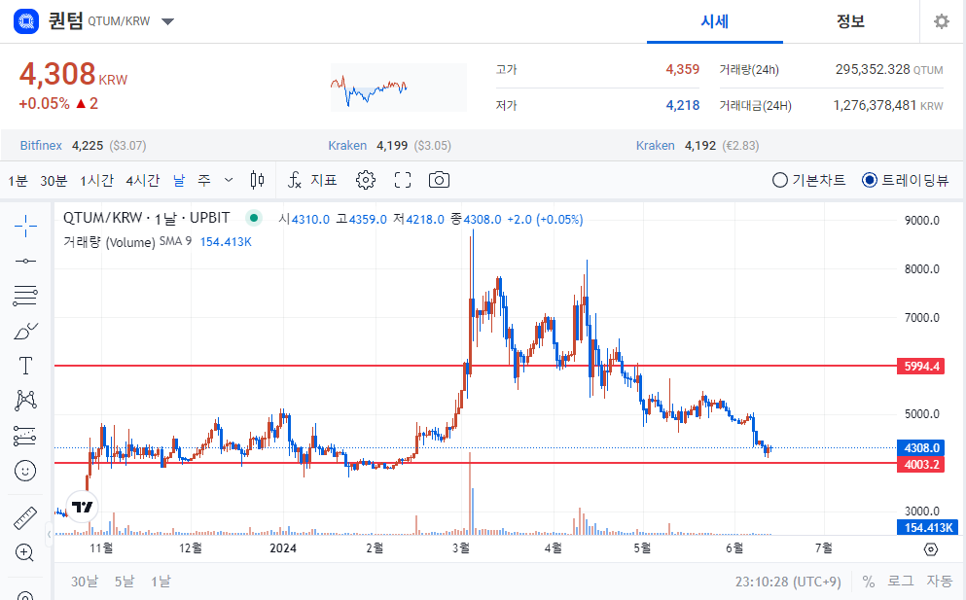Set chart interval to 30분

[x=54, y=181]
